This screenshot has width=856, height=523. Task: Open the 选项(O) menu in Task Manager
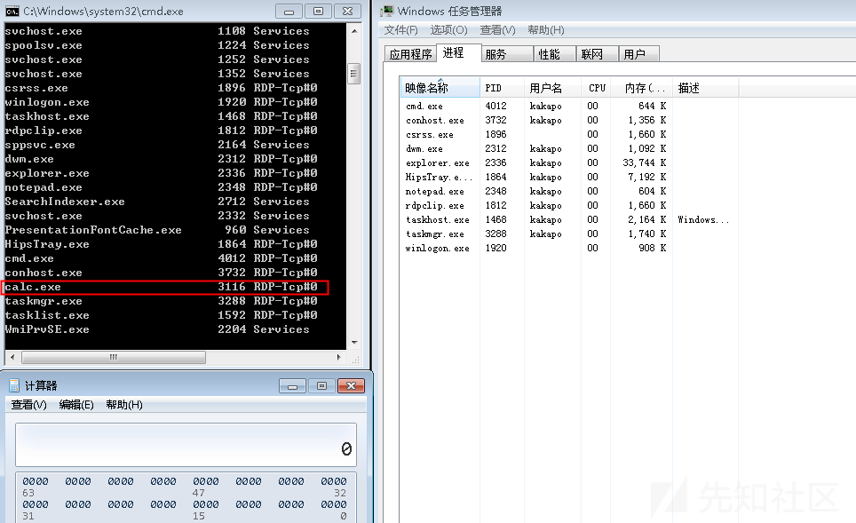point(448,30)
